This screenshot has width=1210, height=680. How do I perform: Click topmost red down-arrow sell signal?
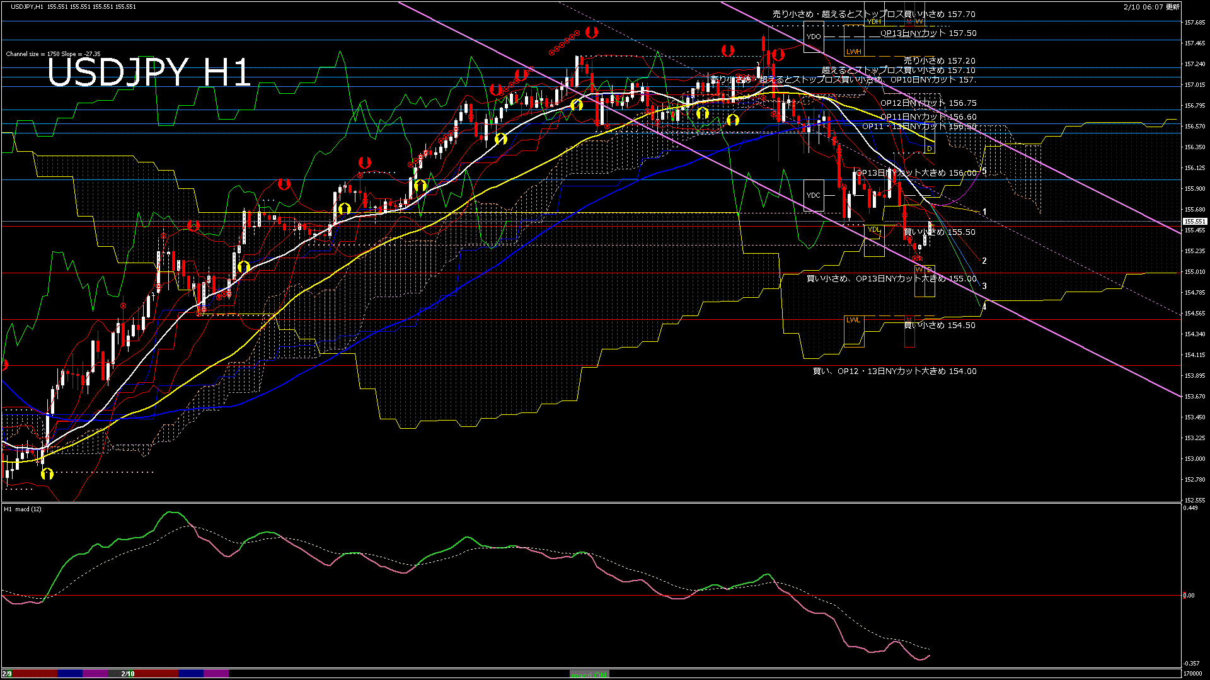click(x=591, y=31)
